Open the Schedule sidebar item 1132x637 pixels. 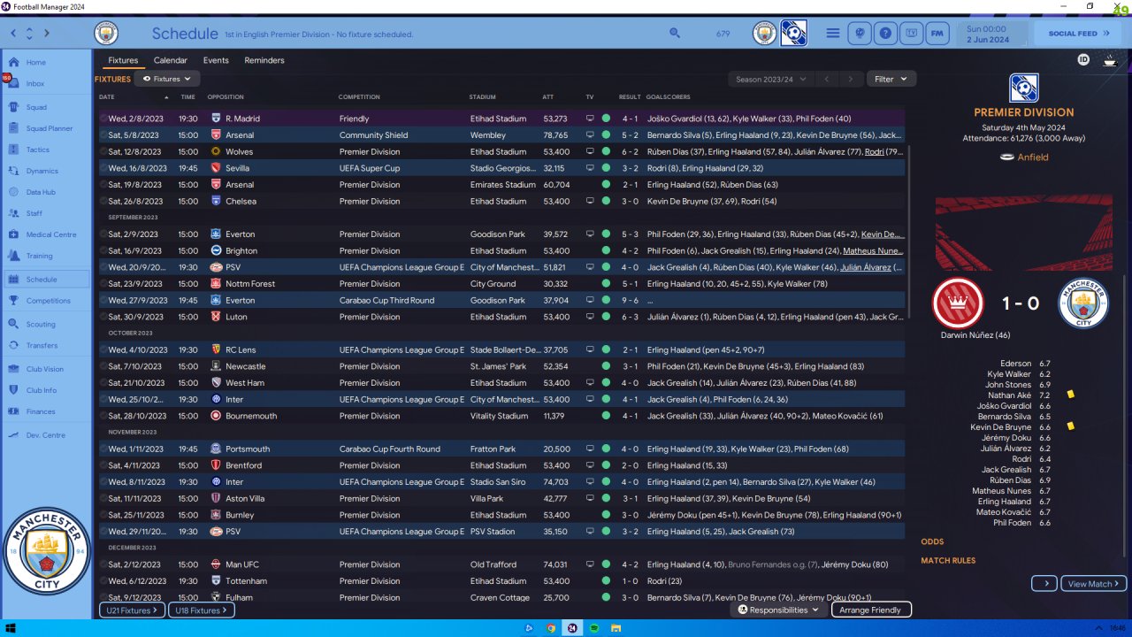click(46, 280)
